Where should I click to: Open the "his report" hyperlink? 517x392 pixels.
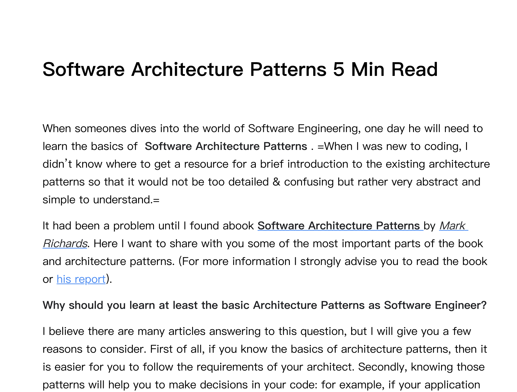(81, 279)
